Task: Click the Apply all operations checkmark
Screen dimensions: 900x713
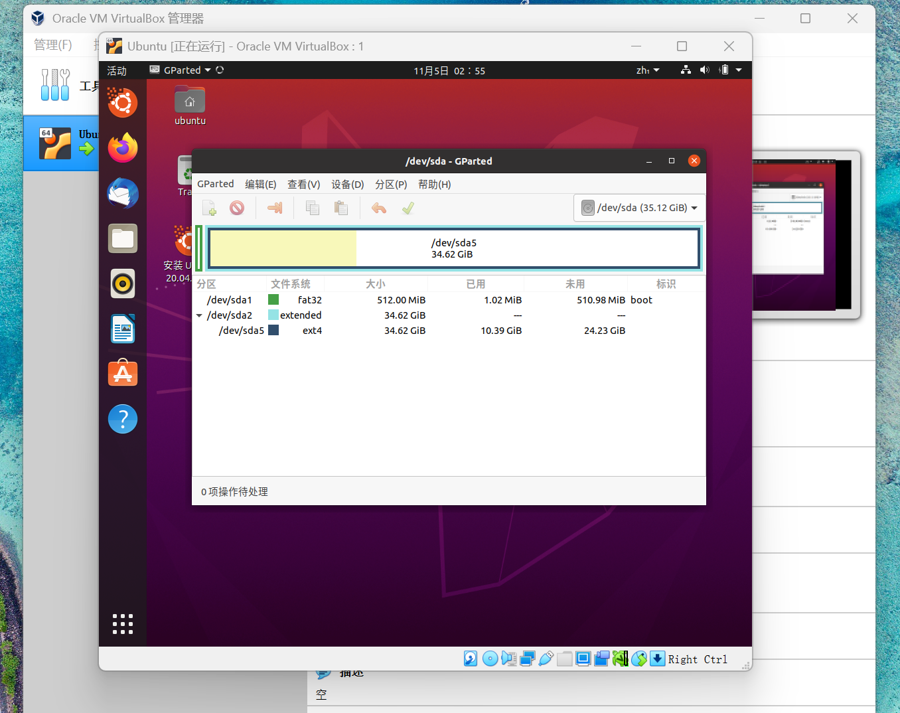Action: coord(408,208)
